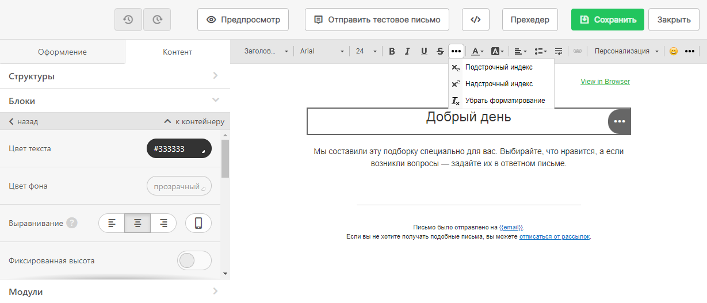This screenshot has height=303, width=707.
Task: Open the Arial font family dropdown
Action: pyautogui.click(x=322, y=51)
